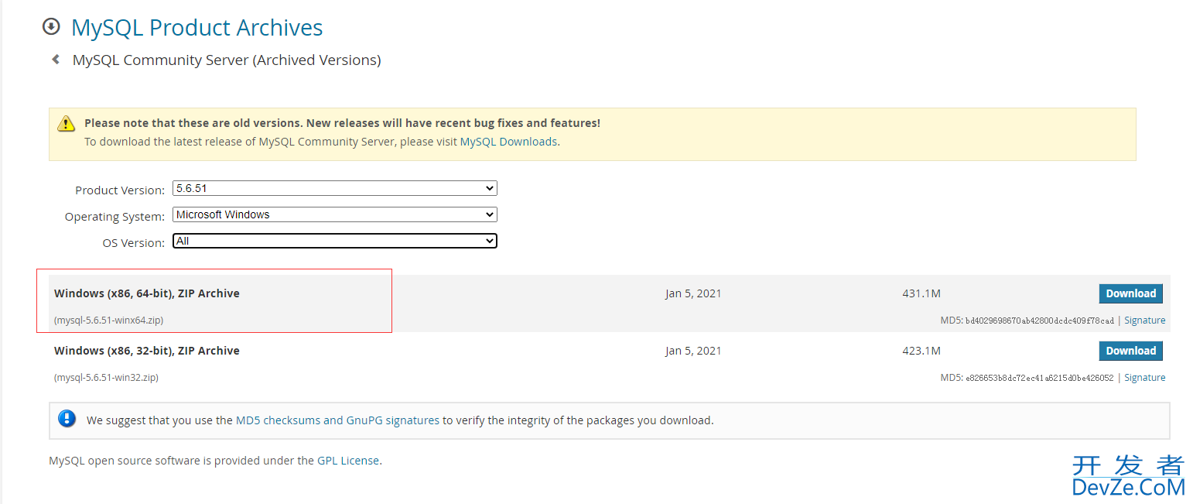
Task: Click MySQL Community Server (Archived Versions) text
Action: point(227,60)
